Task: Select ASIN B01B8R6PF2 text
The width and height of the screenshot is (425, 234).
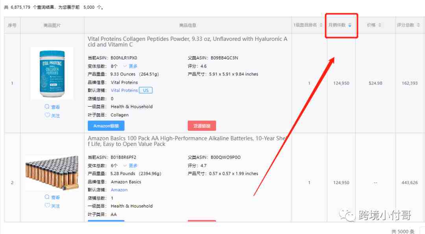Action: 123,157
